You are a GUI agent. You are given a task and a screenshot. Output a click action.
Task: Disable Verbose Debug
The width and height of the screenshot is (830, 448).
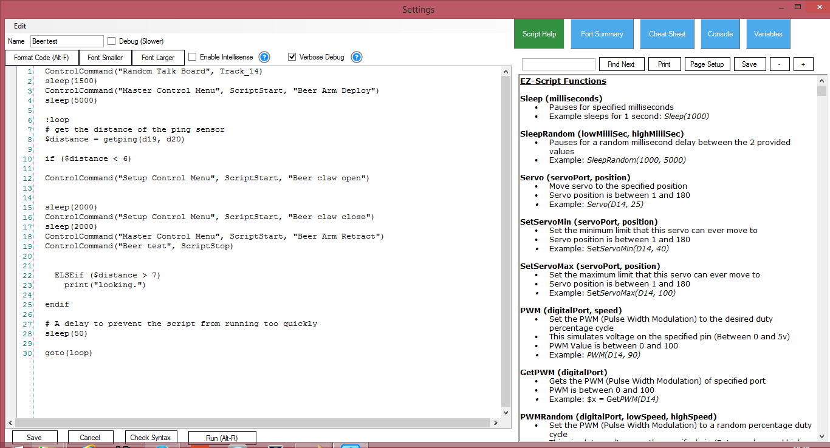click(x=292, y=56)
